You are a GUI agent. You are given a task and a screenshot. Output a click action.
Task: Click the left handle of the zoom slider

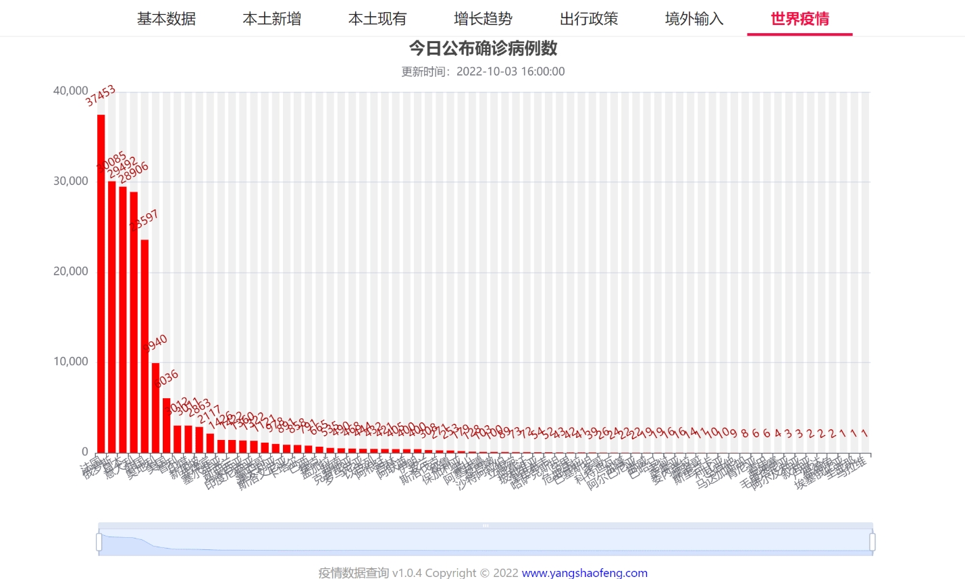(x=99, y=542)
